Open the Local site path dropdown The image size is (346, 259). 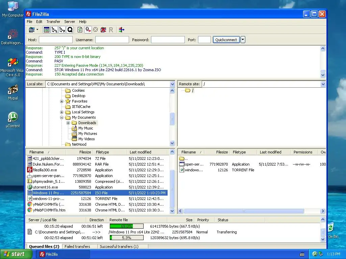pyautogui.click(x=172, y=84)
